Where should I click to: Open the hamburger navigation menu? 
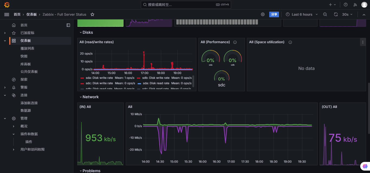[x=7, y=15]
